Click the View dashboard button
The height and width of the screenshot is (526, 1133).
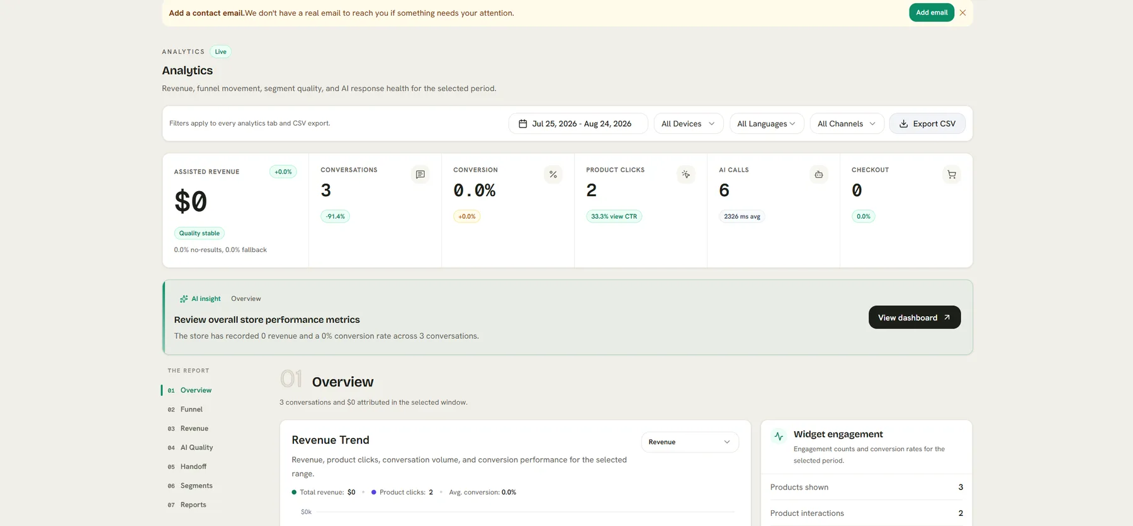point(915,317)
